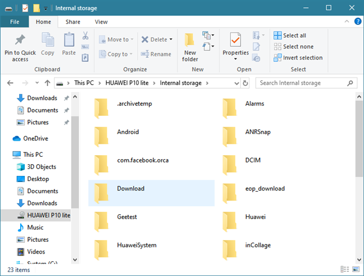Switch to Details view icon in status bar

[x=345, y=269]
